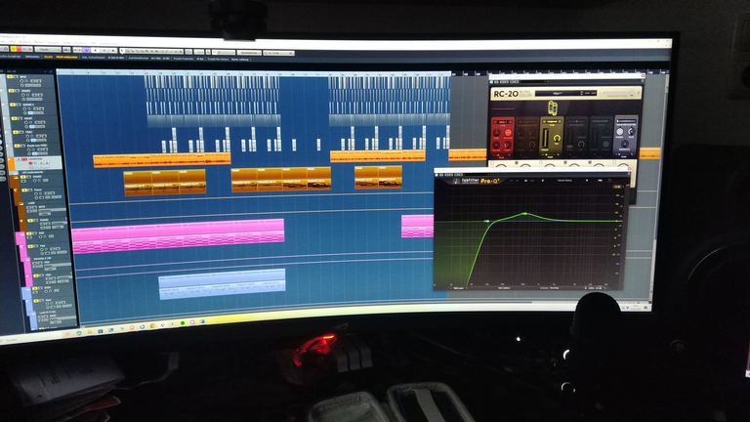Viewport: 750px width, 422px height.
Task: Click the tube icon above RC-20 Distort module
Action: 553,108
